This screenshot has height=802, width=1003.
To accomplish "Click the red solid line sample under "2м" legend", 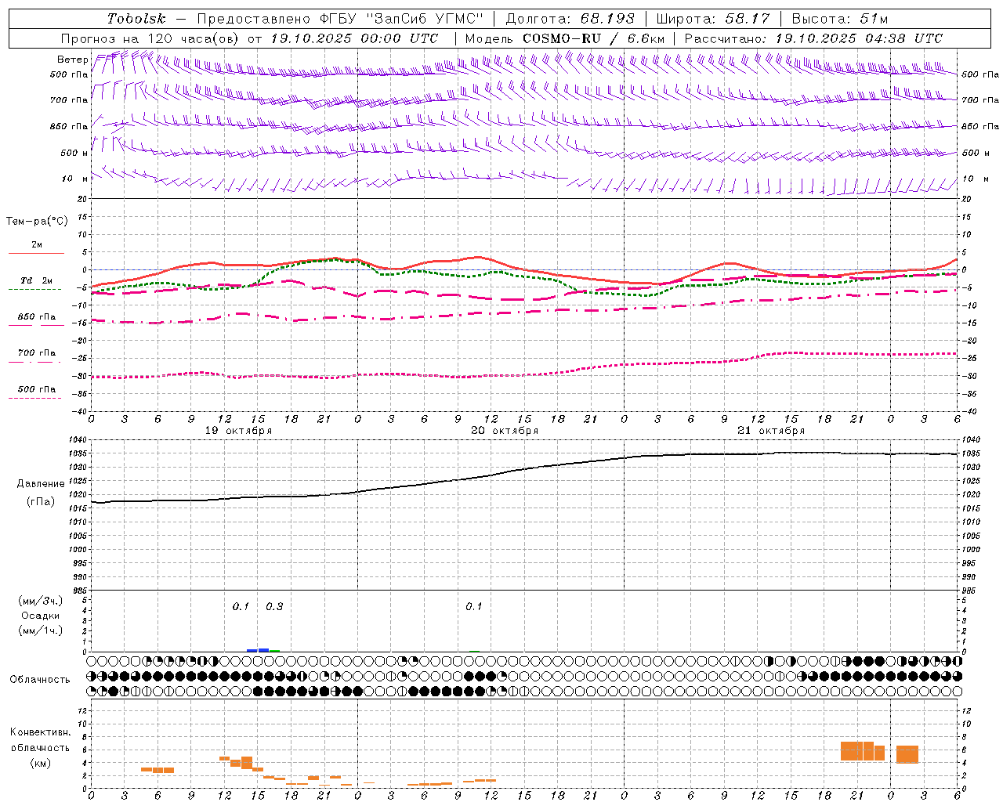I will 36,253.
